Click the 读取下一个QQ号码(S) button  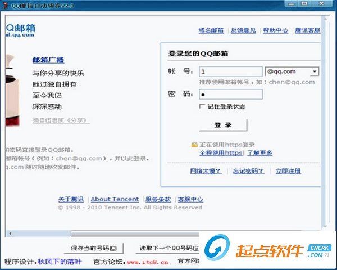click(x=167, y=248)
